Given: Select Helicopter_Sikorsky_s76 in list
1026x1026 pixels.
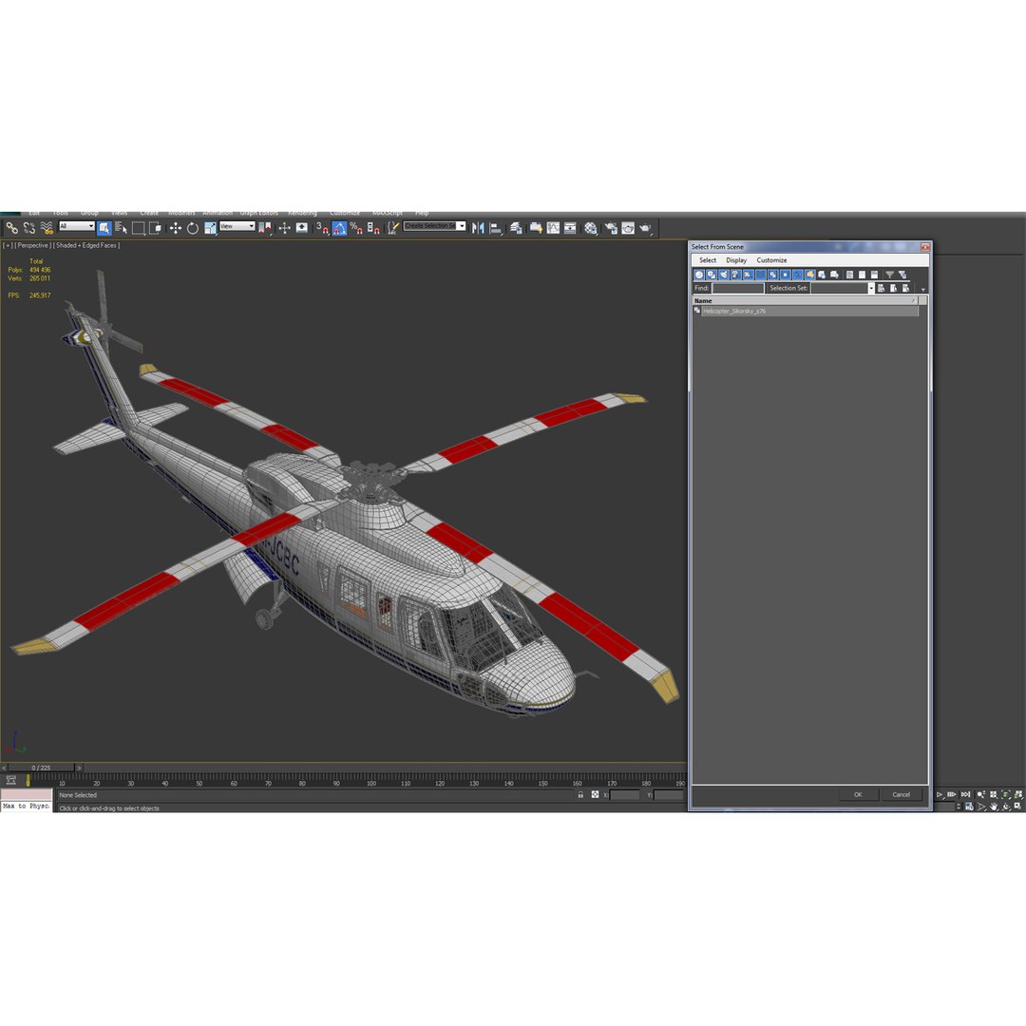Looking at the screenshot, I should [x=809, y=311].
